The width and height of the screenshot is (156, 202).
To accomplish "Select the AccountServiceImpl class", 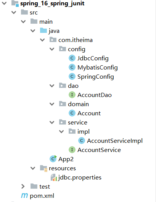I will 115,141.
